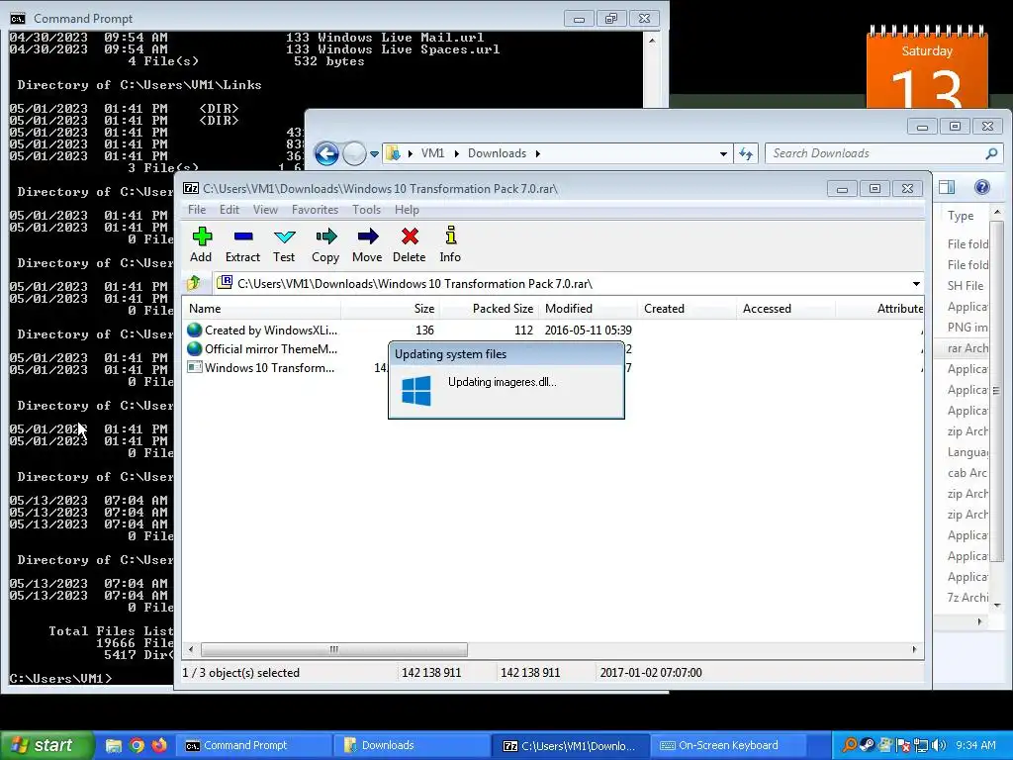This screenshot has height=760, width=1013.
Task: Click the Explorer refresh icon
Action: pyautogui.click(x=746, y=153)
